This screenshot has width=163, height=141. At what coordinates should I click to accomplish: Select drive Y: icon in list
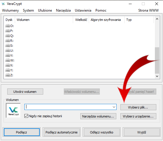[8, 70]
